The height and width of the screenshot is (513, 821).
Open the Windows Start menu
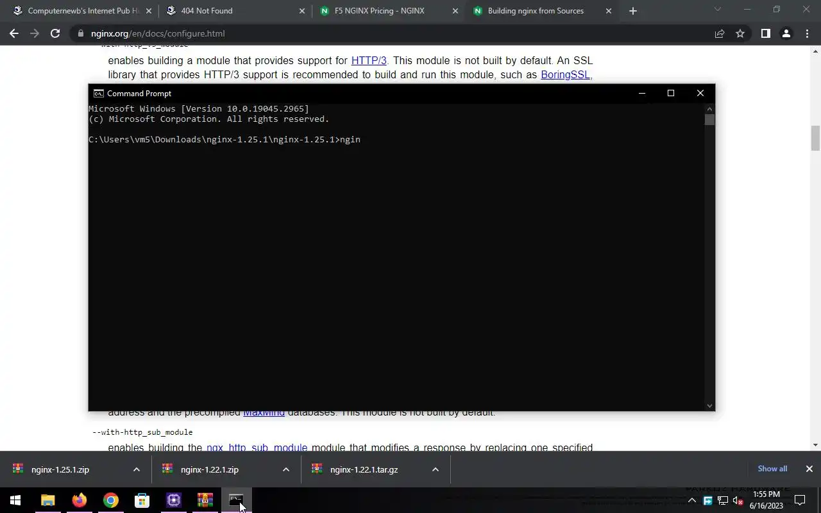coord(15,500)
